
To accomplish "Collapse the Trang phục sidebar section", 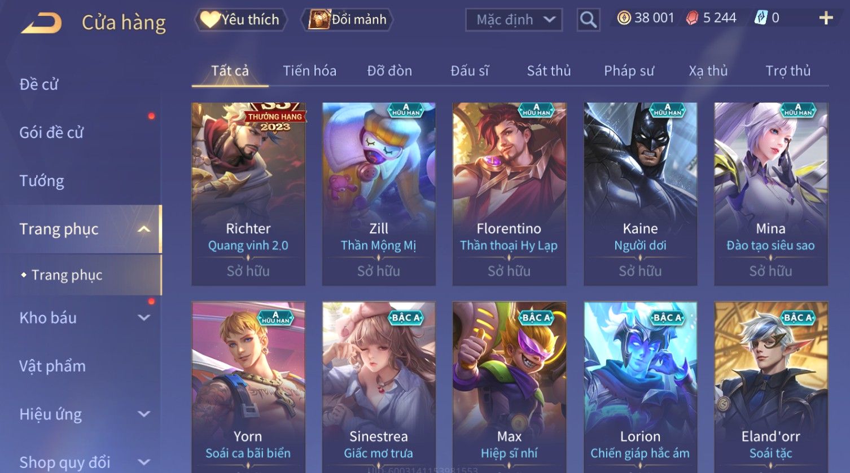I will click(x=144, y=229).
